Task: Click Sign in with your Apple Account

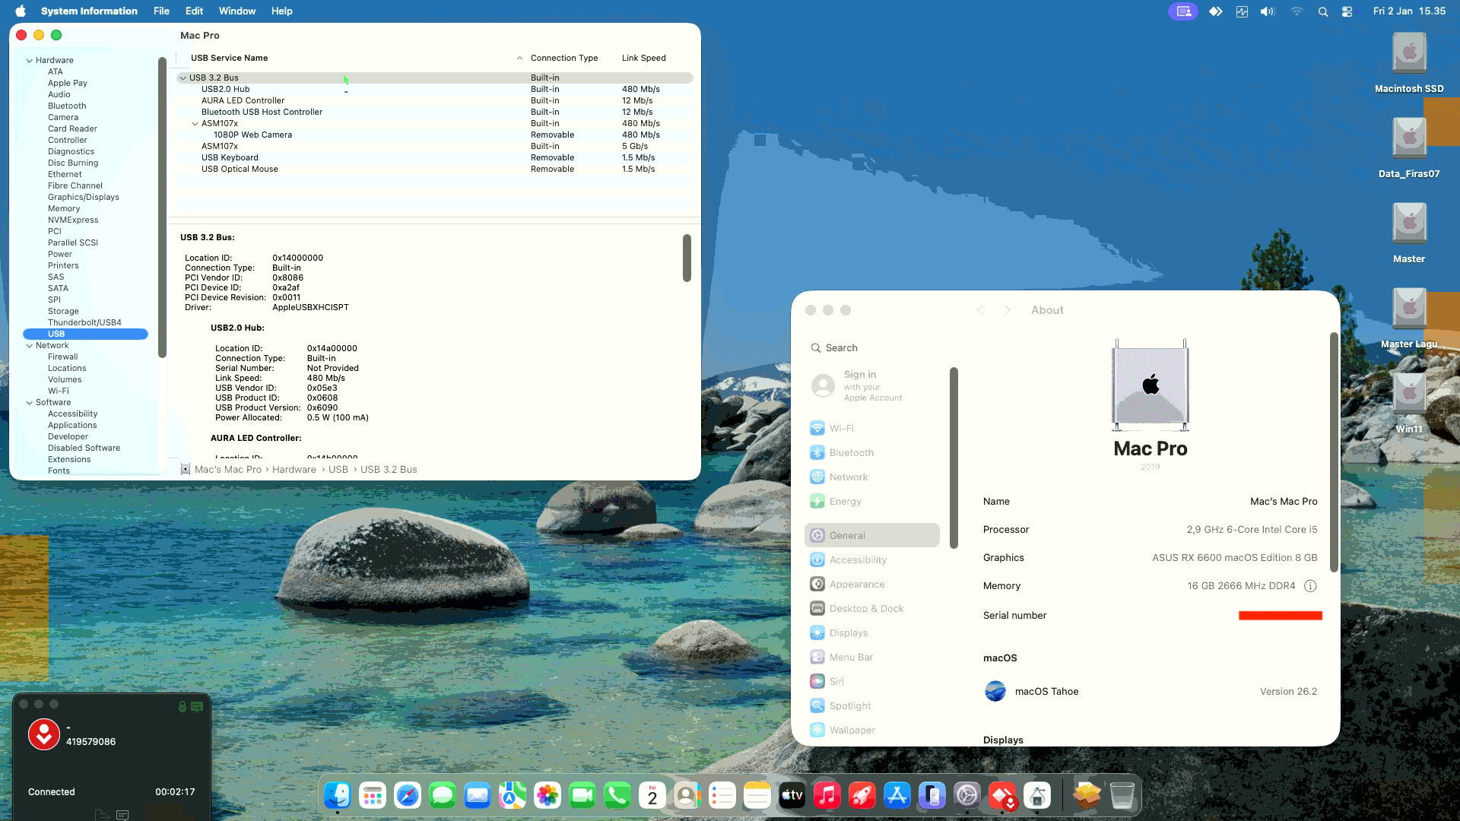Action: coord(871,385)
